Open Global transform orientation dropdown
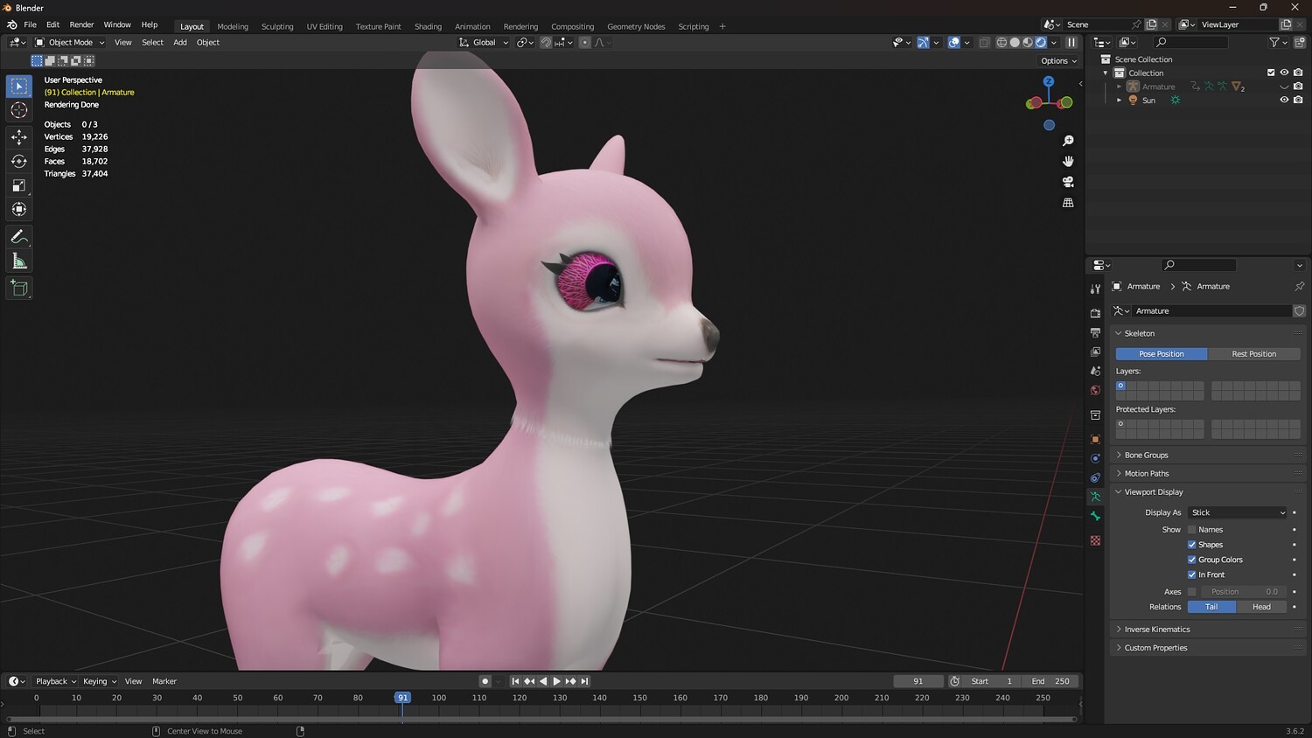The height and width of the screenshot is (738, 1312). pyautogui.click(x=484, y=42)
